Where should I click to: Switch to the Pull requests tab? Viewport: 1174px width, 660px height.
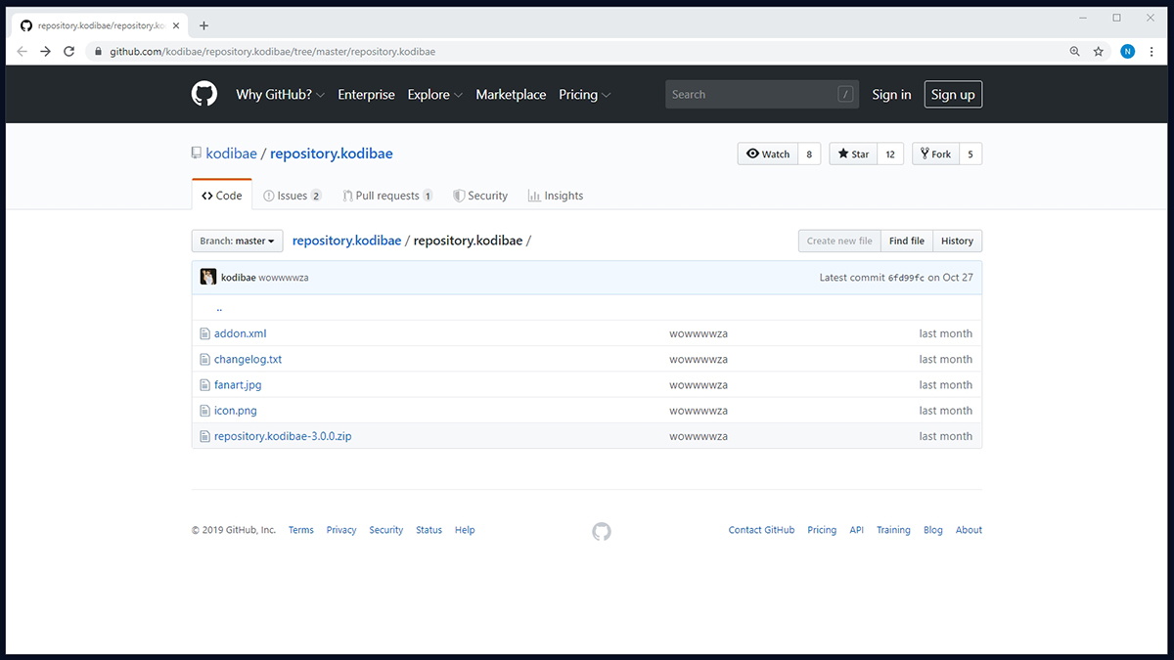click(x=387, y=196)
